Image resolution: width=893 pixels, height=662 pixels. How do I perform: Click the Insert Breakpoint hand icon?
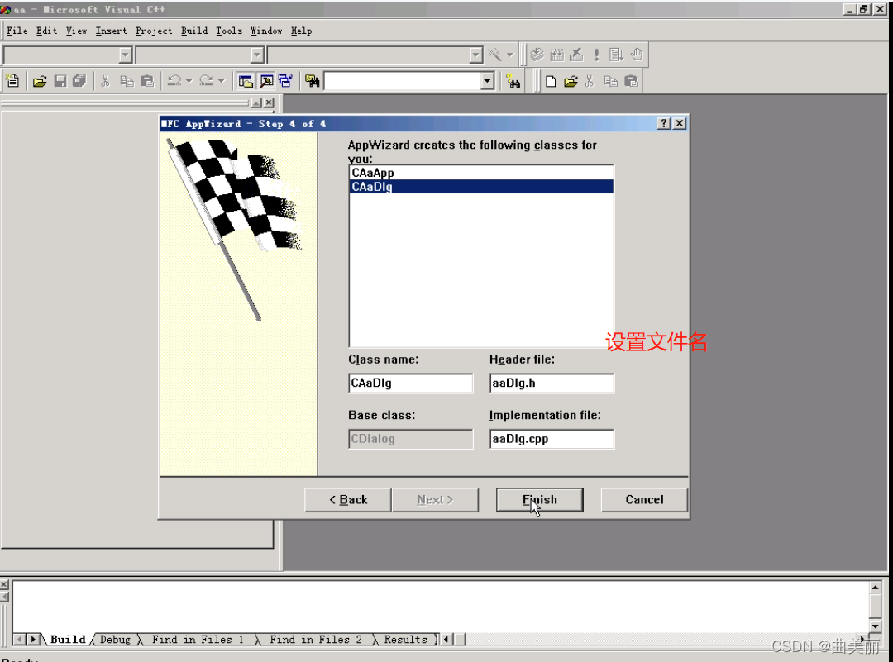pyautogui.click(x=637, y=55)
